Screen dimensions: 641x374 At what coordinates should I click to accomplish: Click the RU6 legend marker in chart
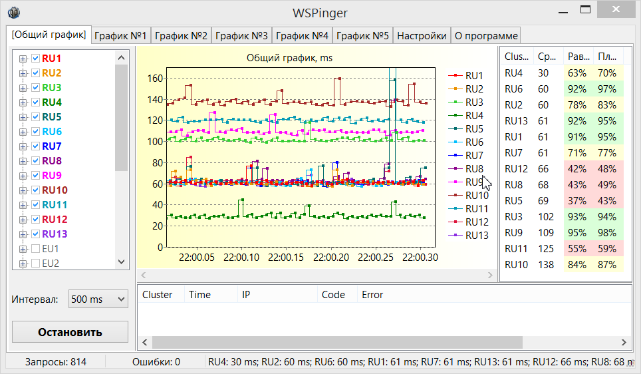[455, 142]
